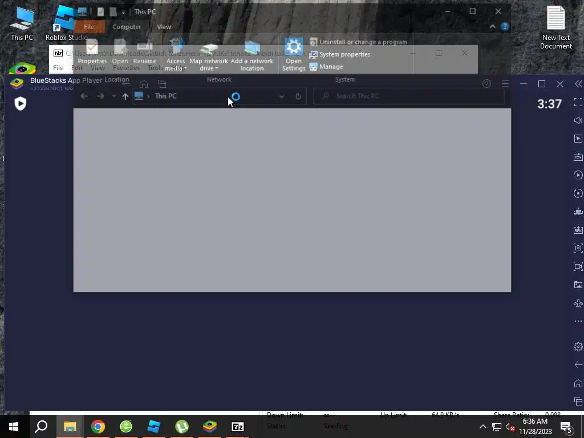Select the This PC desktop icon
The height and width of the screenshot is (438, 584).
[22, 23]
